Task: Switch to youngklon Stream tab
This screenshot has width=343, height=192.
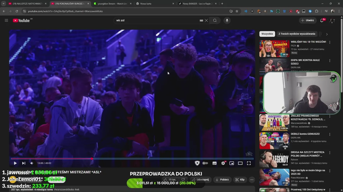Action: coord(113,4)
